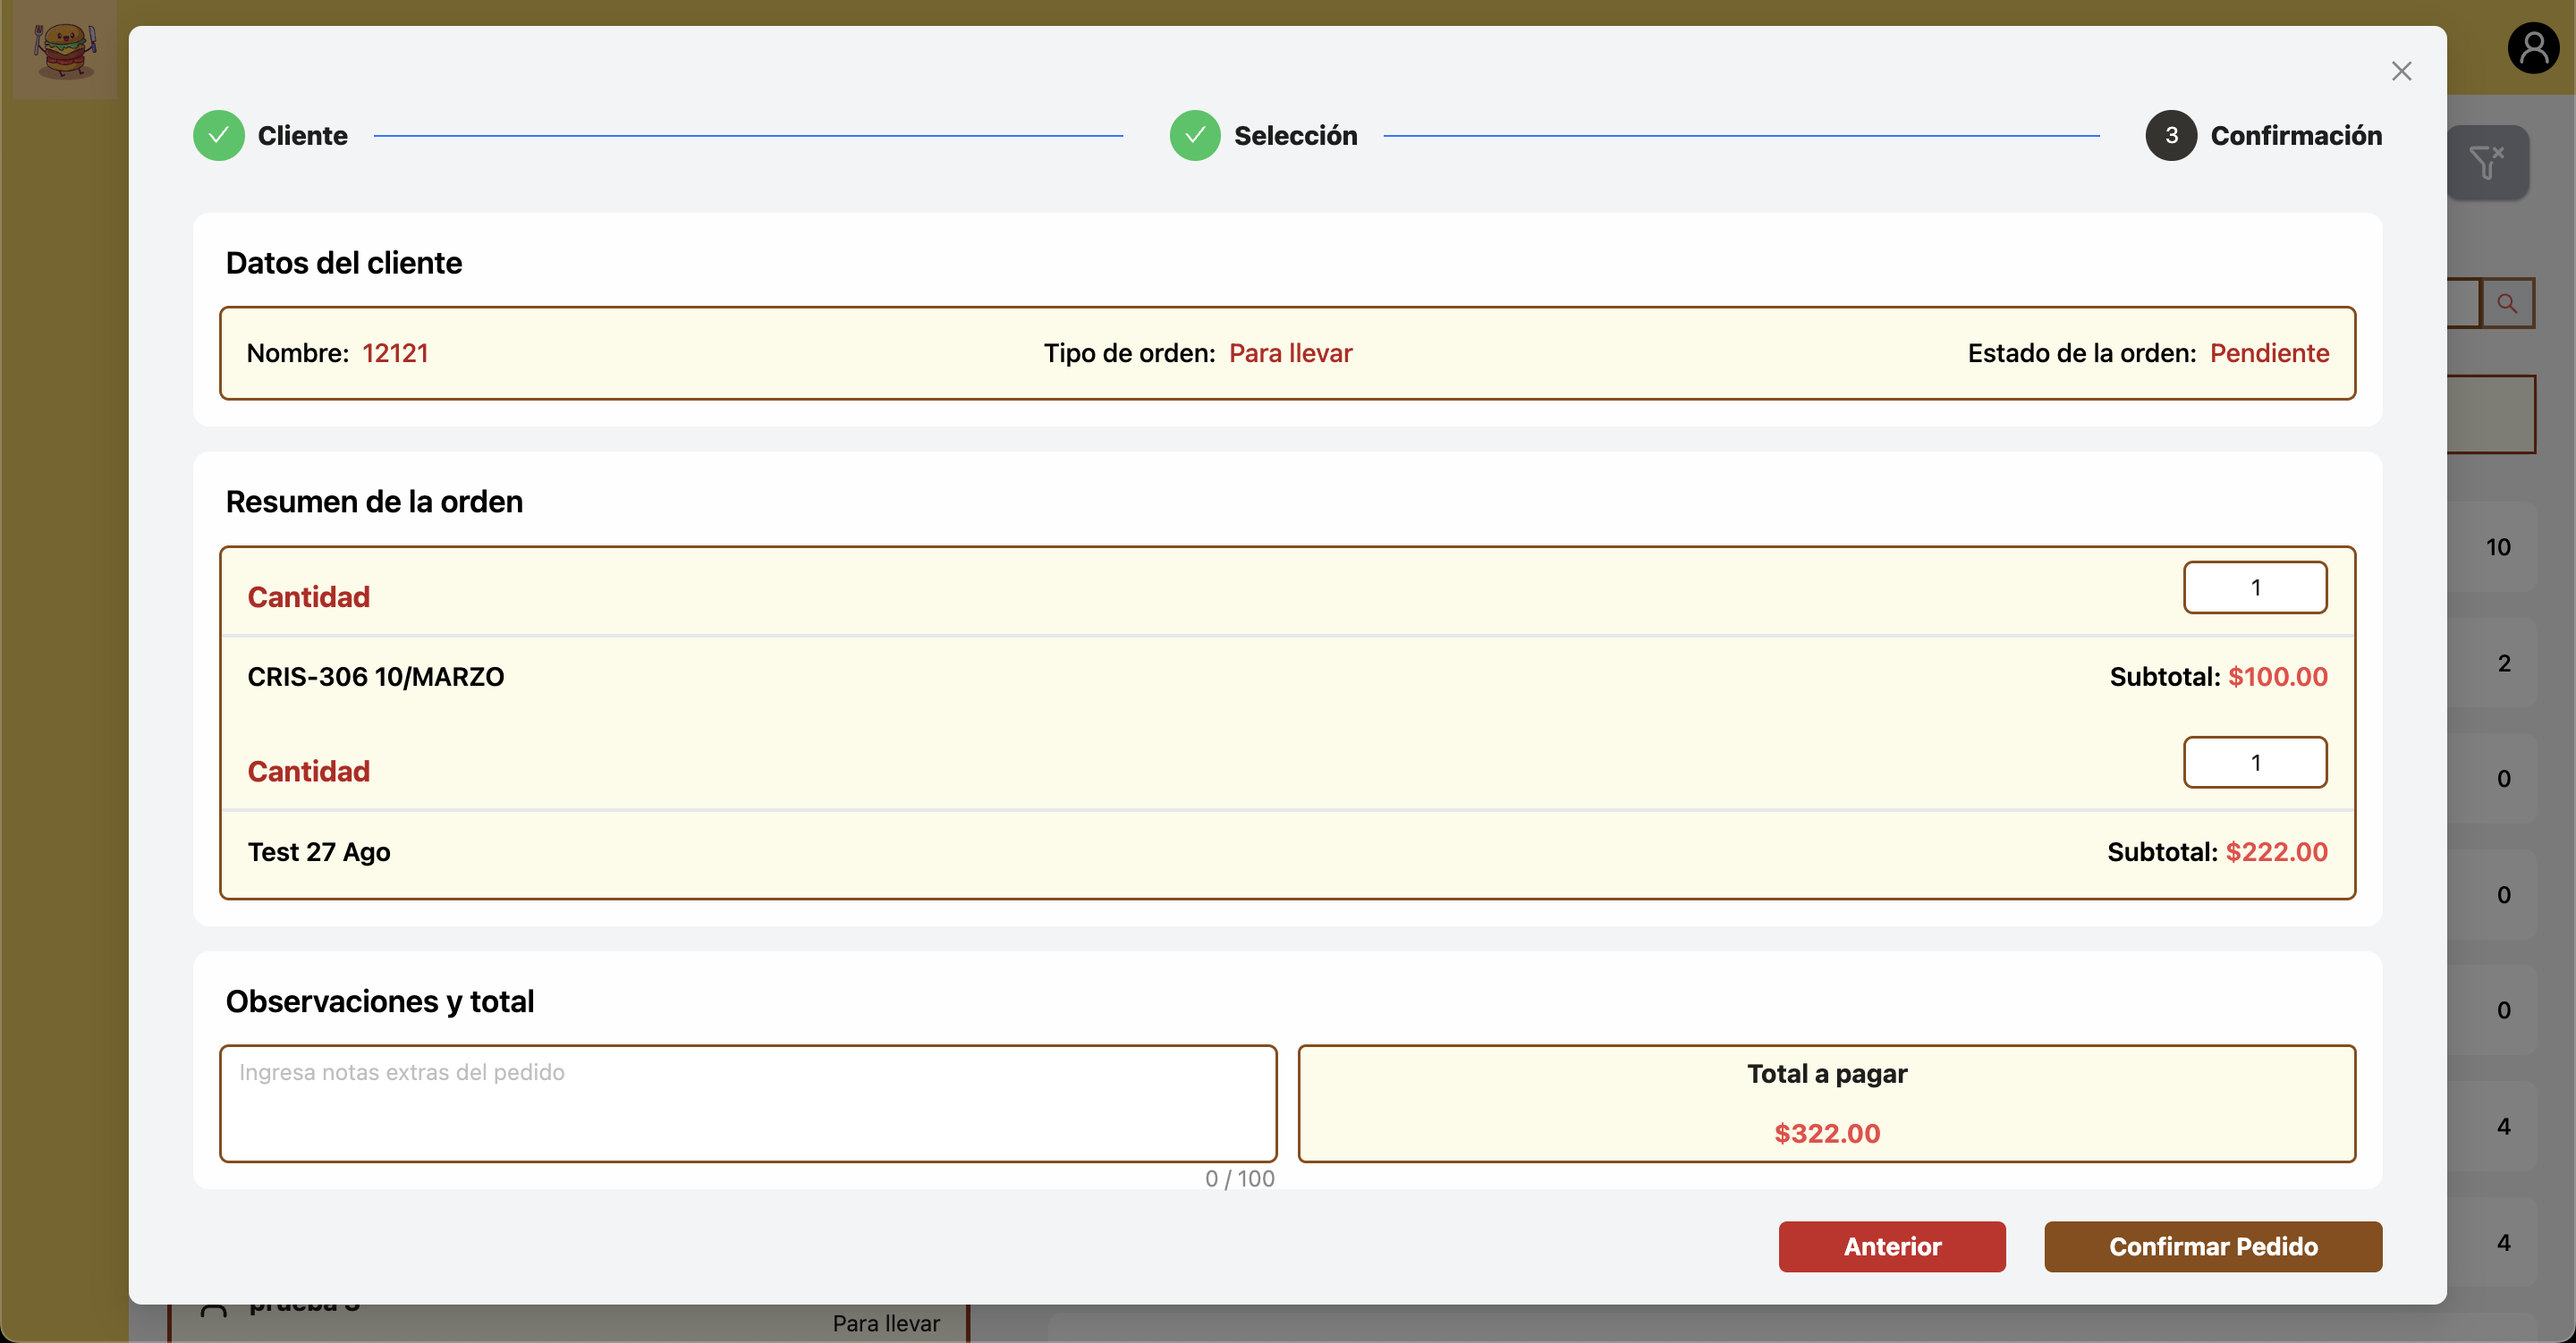Close the order confirmation dialog
This screenshot has height=1343, width=2576.
point(2401,71)
